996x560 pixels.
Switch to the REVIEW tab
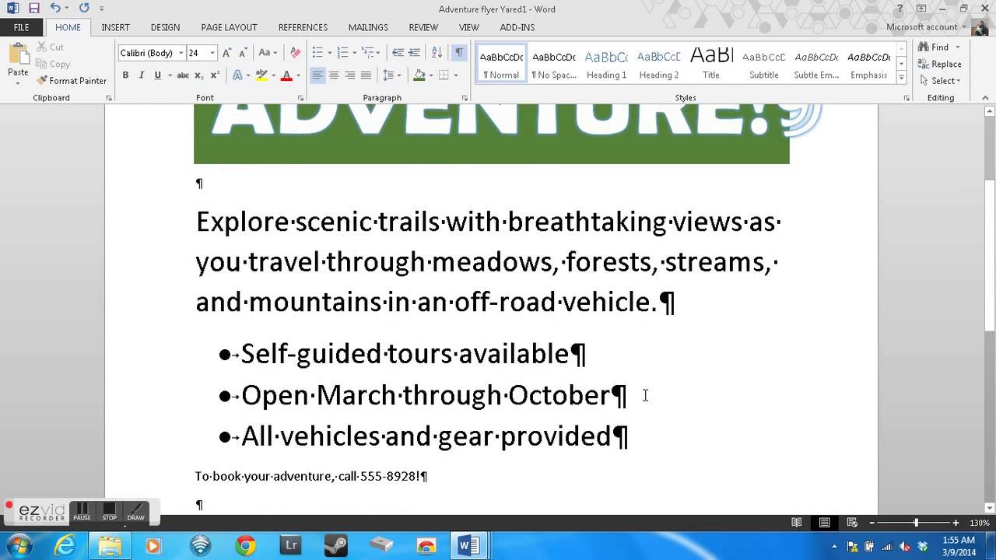[423, 27]
